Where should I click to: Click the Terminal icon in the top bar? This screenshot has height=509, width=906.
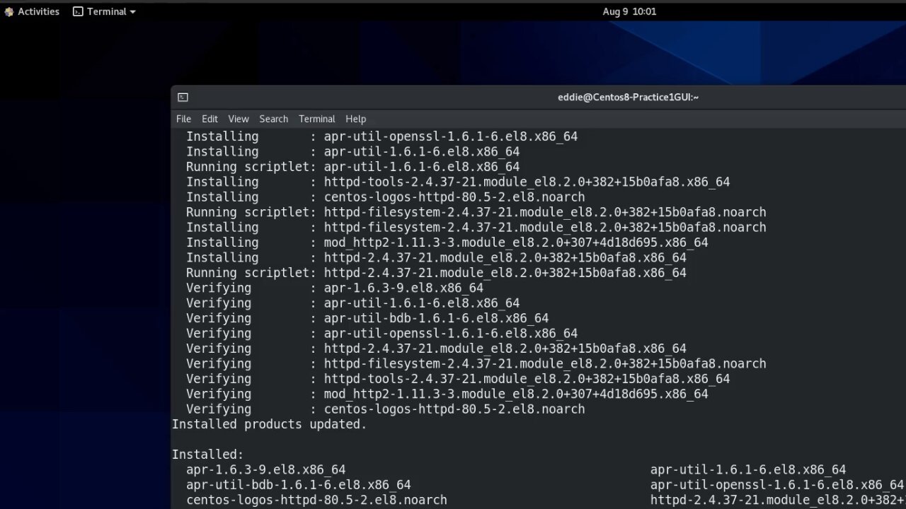(x=78, y=11)
